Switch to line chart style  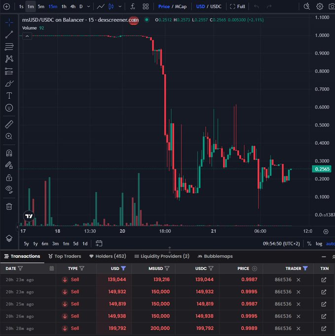click(x=101, y=6)
